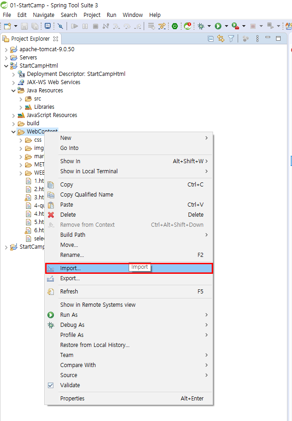292x421 pixels.
Task: Click the Step Over icon
Action: click(127, 26)
